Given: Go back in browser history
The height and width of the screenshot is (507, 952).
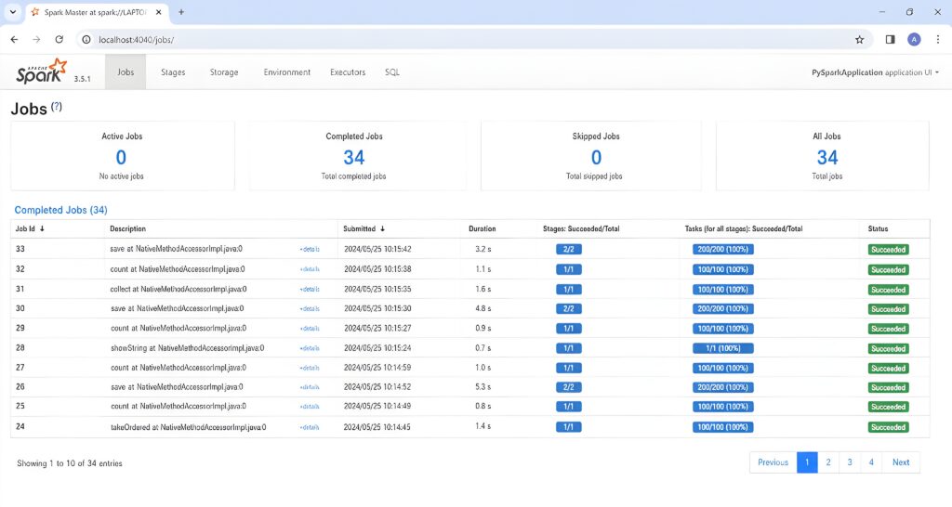Looking at the screenshot, I should [14, 39].
